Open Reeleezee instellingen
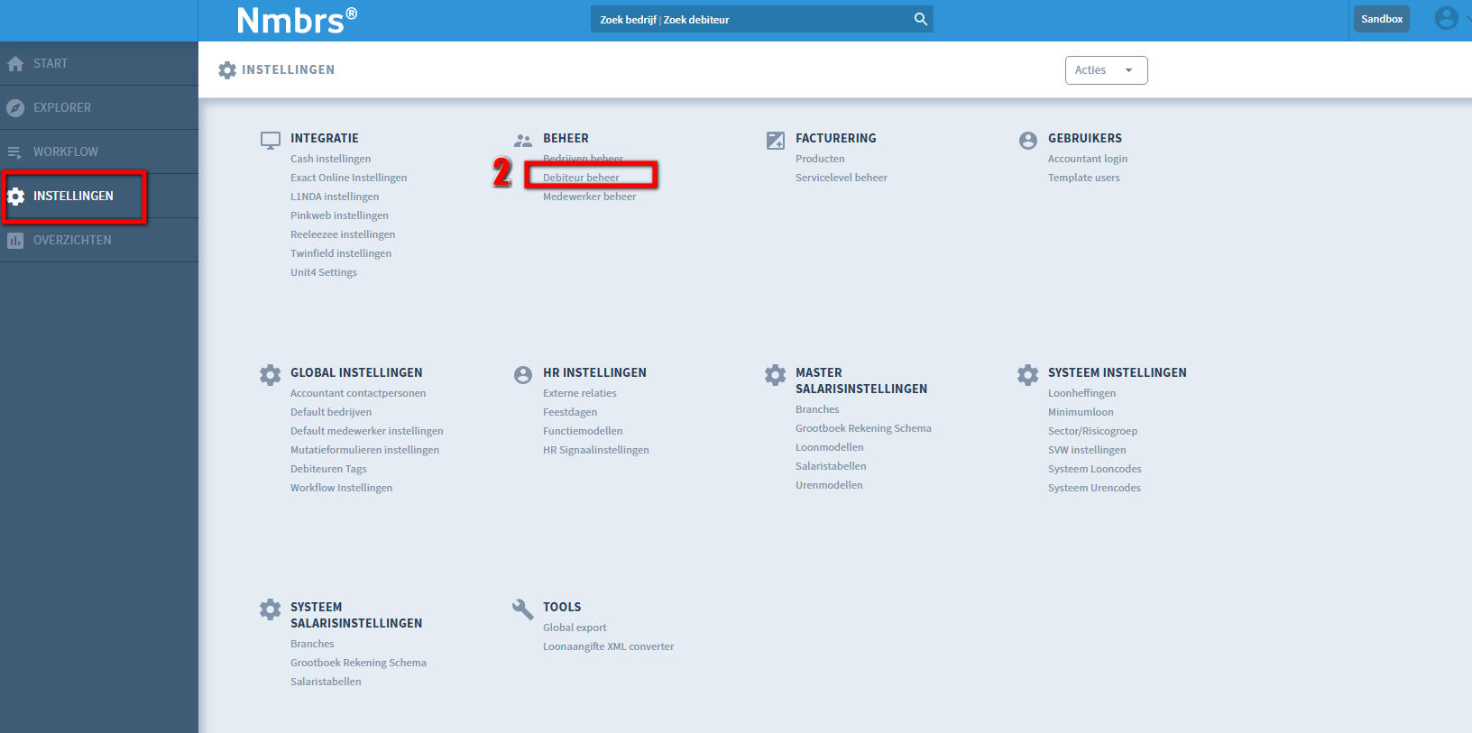Screen dimensions: 1472x733 (x=343, y=234)
